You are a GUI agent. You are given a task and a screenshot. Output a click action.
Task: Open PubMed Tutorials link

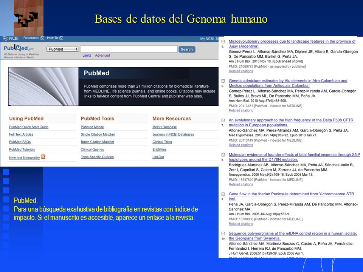[22, 150]
